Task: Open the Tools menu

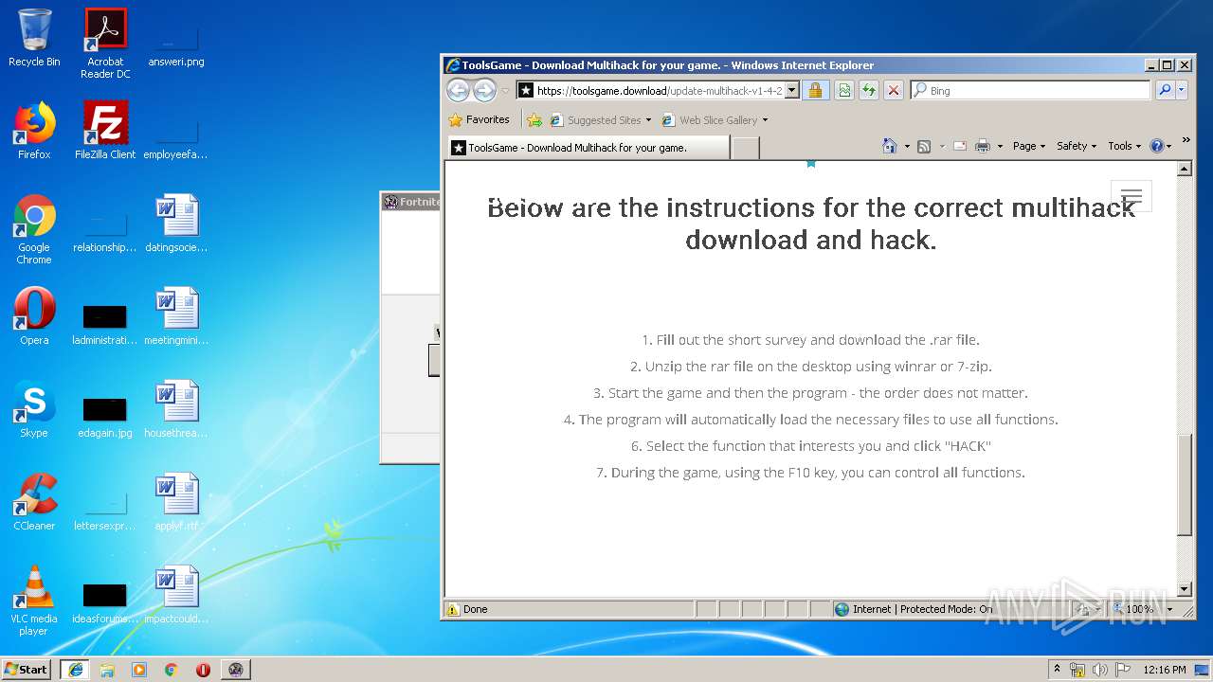Action: 1125,146
